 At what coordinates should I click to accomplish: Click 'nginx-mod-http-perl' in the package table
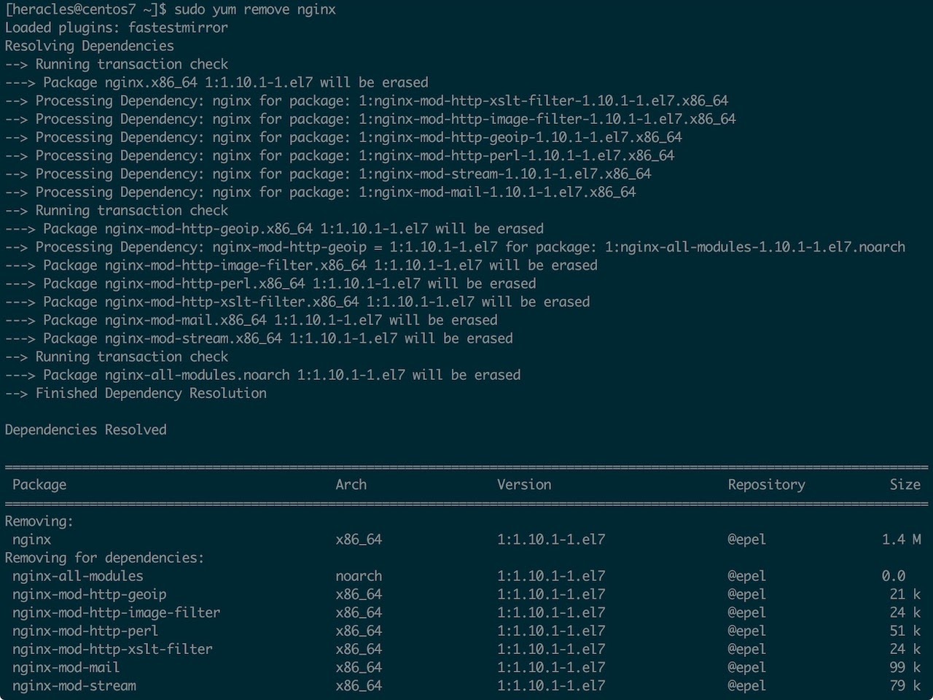85,631
